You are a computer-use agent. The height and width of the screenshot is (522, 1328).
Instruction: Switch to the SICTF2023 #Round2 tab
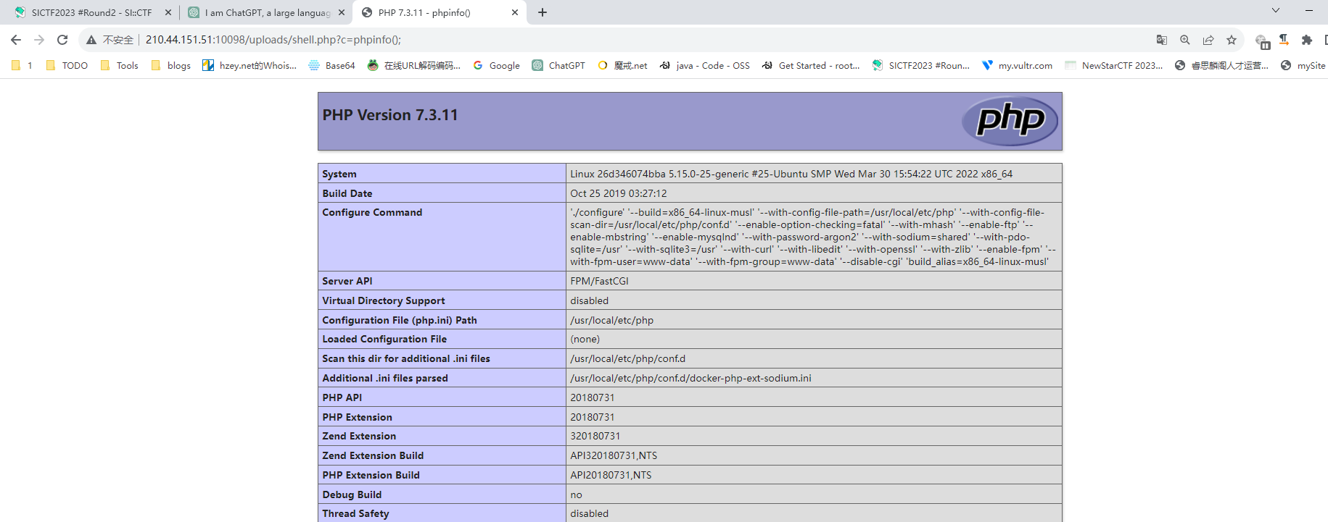pos(91,12)
